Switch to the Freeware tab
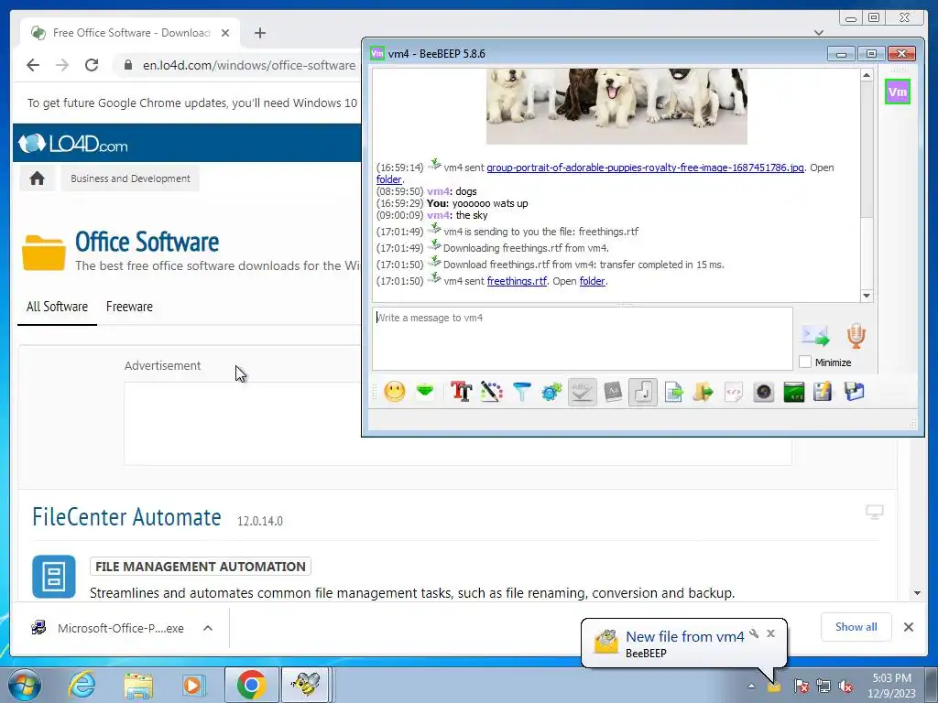The width and height of the screenshot is (938, 703). (x=129, y=307)
